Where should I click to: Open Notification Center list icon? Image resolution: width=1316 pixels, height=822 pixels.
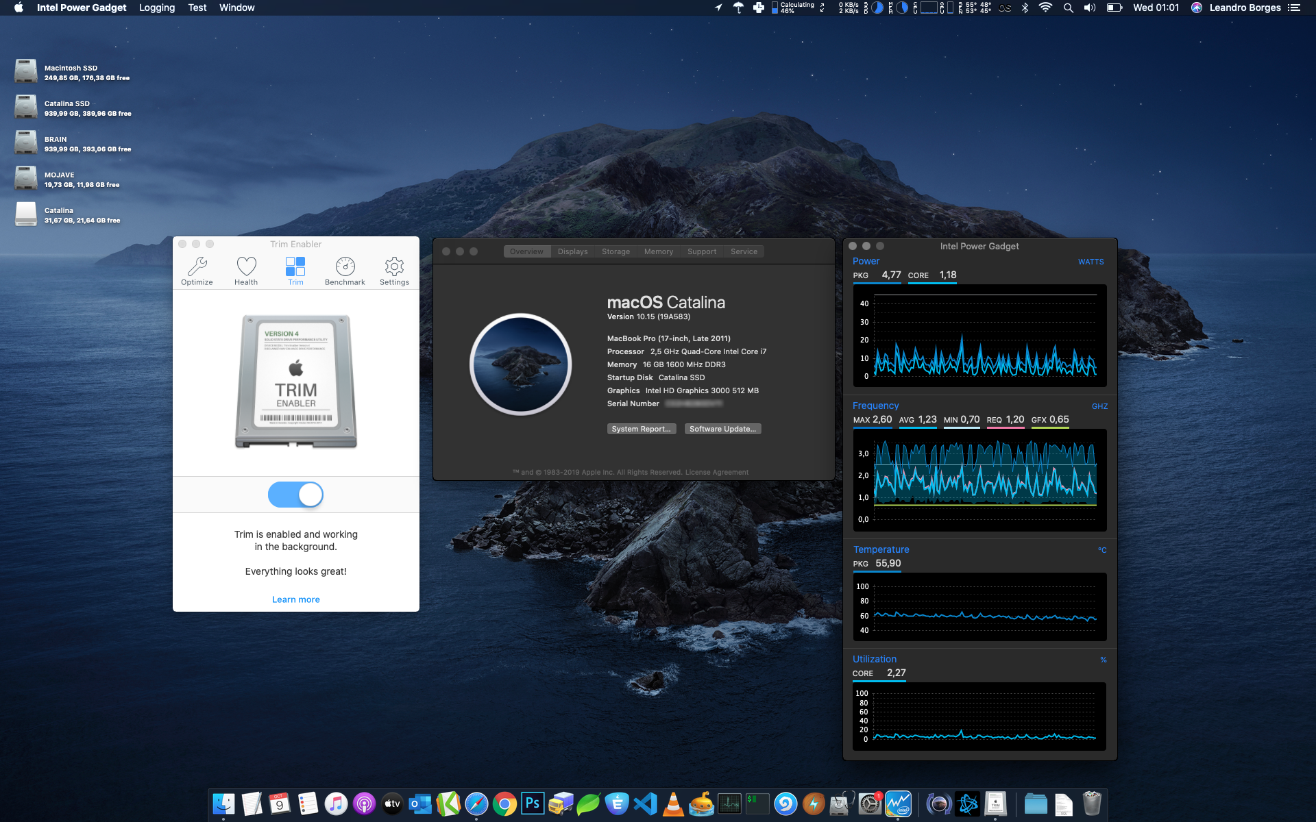pyautogui.click(x=1294, y=8)
